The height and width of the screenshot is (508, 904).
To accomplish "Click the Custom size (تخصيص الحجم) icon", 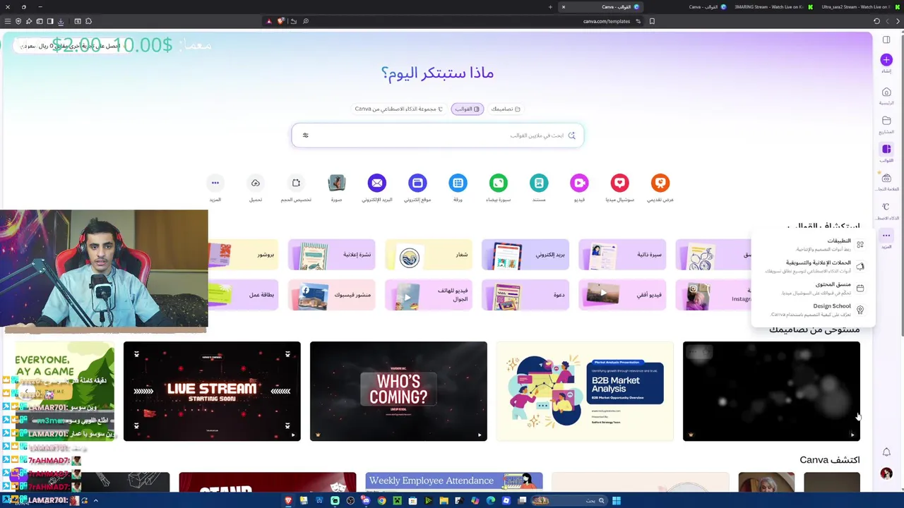I will click(x=296, y=183).
